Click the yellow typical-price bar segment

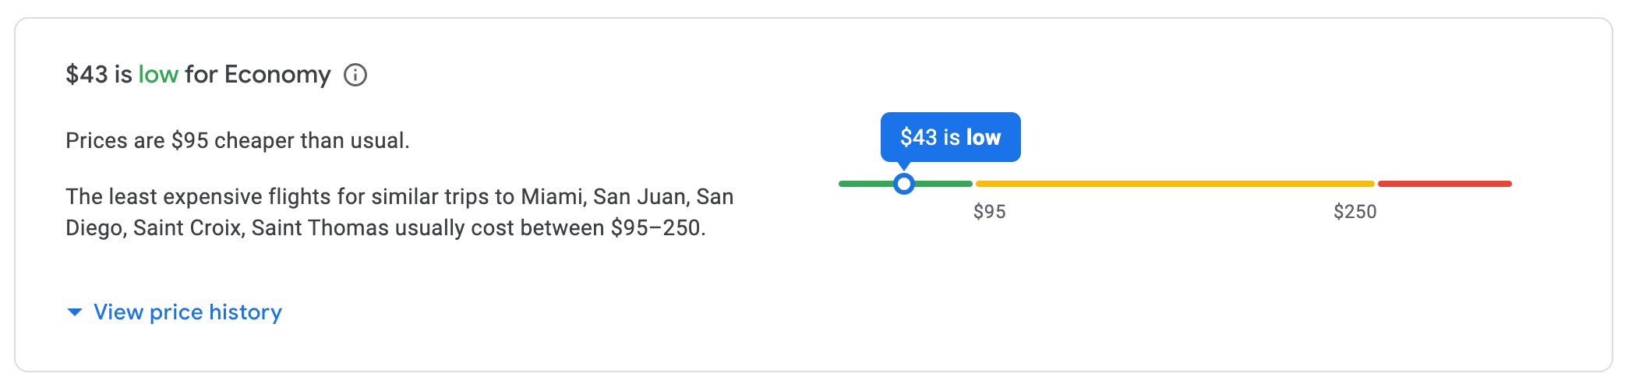click(1175, 184)
